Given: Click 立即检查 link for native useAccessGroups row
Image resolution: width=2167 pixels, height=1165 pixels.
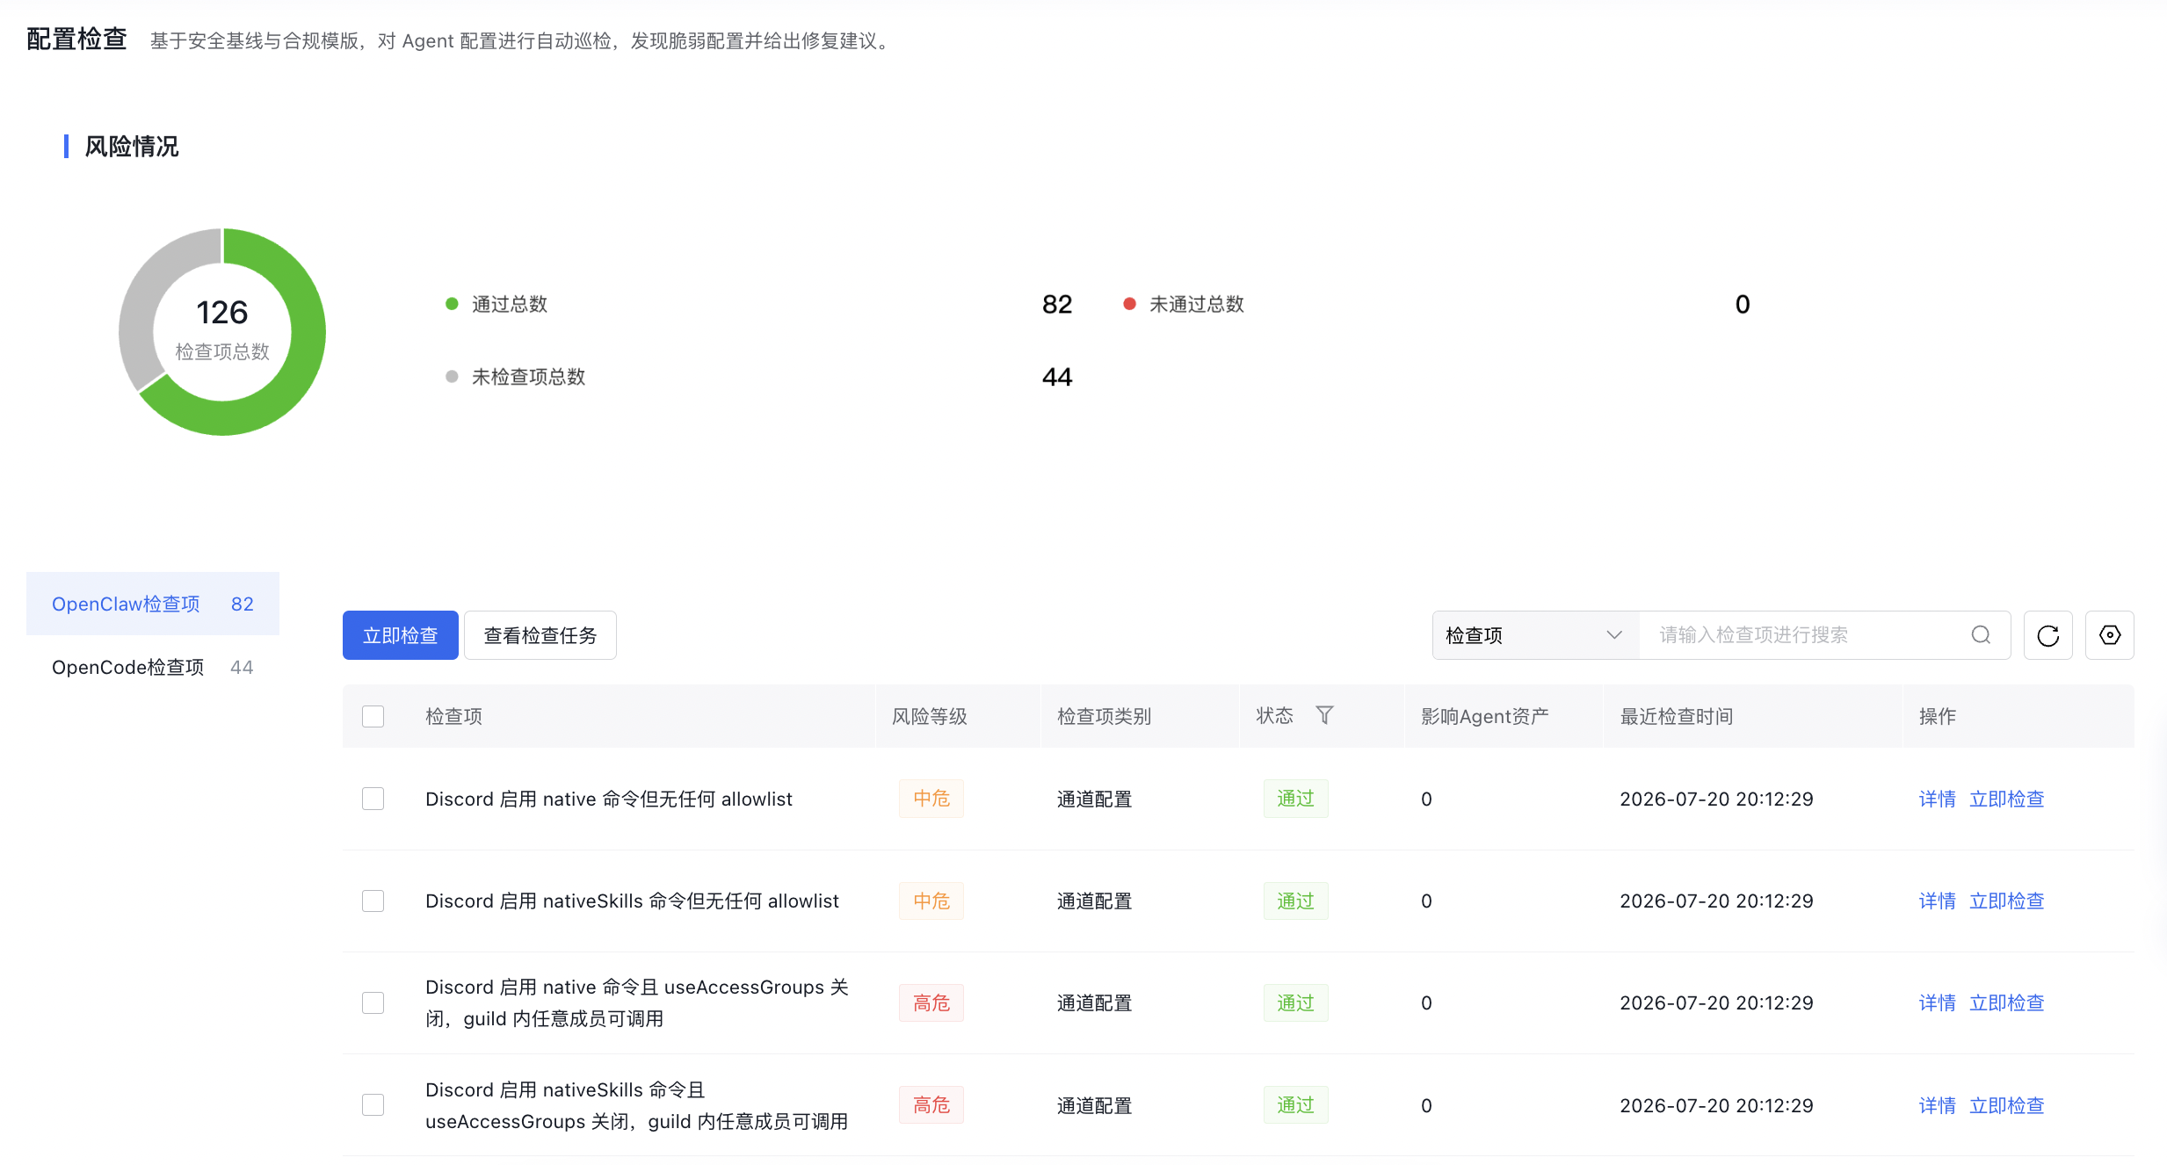Looking at the screenshot, I should coord(2007,1002).
